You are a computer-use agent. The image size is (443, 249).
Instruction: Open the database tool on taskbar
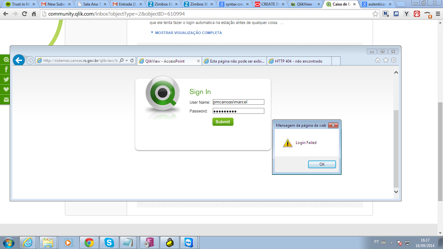click(149, 243)
